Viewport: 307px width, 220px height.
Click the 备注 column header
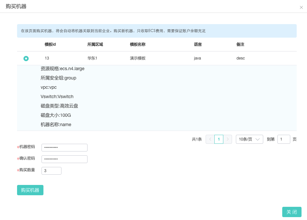[x=240, y=44]
